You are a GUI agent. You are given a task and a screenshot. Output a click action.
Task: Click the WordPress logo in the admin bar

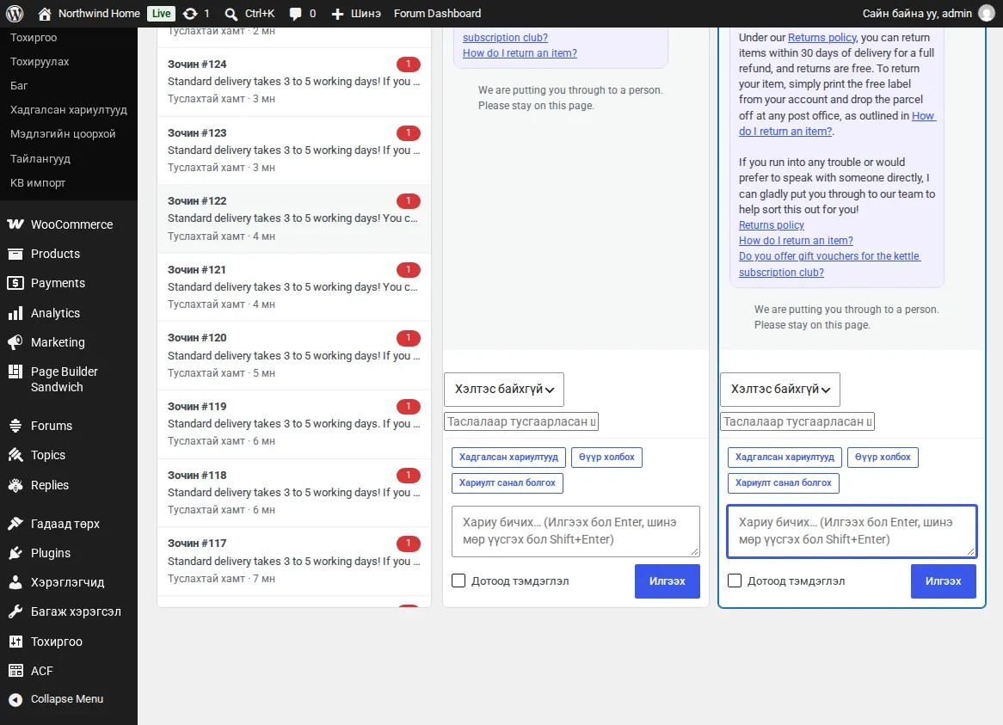tap(15, 14)
